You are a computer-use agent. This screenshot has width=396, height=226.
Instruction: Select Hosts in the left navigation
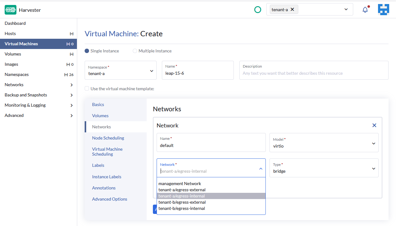(x=10, y=33)
